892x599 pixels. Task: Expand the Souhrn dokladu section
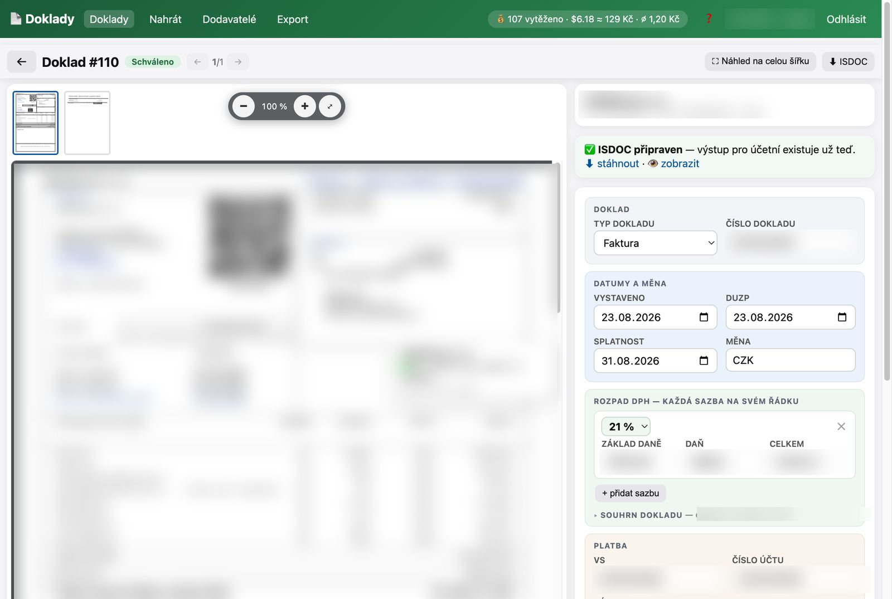tap(643, 515)
